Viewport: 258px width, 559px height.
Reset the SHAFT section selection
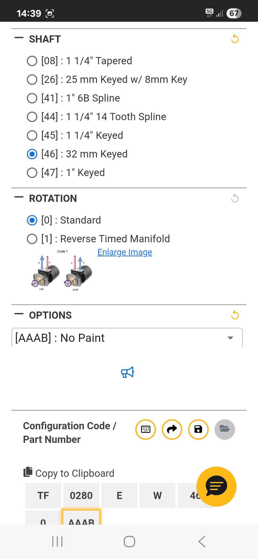[235, 39]
